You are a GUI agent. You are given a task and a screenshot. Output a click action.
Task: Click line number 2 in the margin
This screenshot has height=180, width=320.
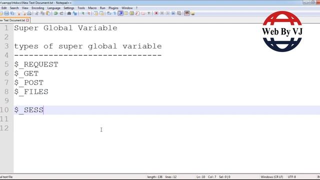pyautogui.click(x=6, y=37)
